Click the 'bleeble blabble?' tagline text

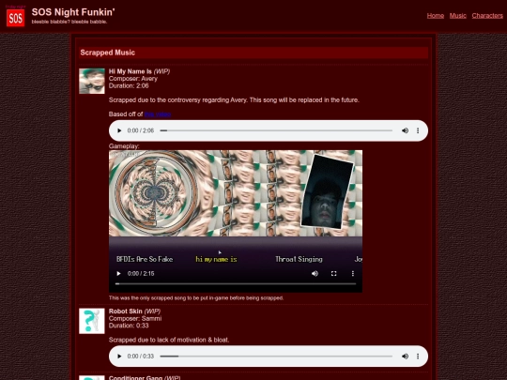[x=69, y=22]
